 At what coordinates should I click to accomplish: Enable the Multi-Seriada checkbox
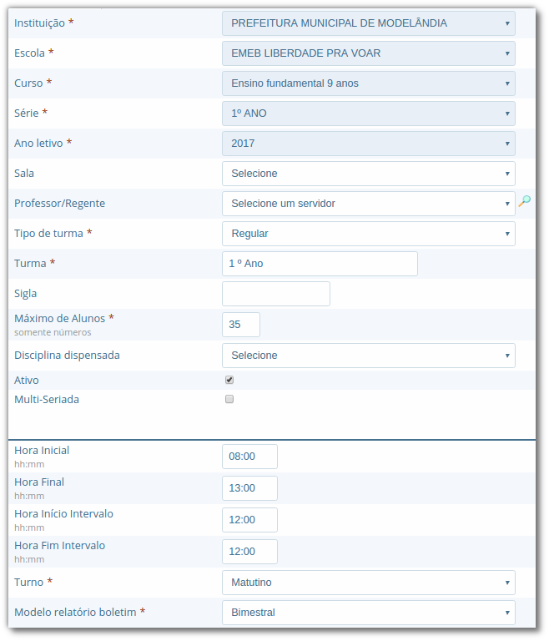pyautogui.click(x=229, y=399)
